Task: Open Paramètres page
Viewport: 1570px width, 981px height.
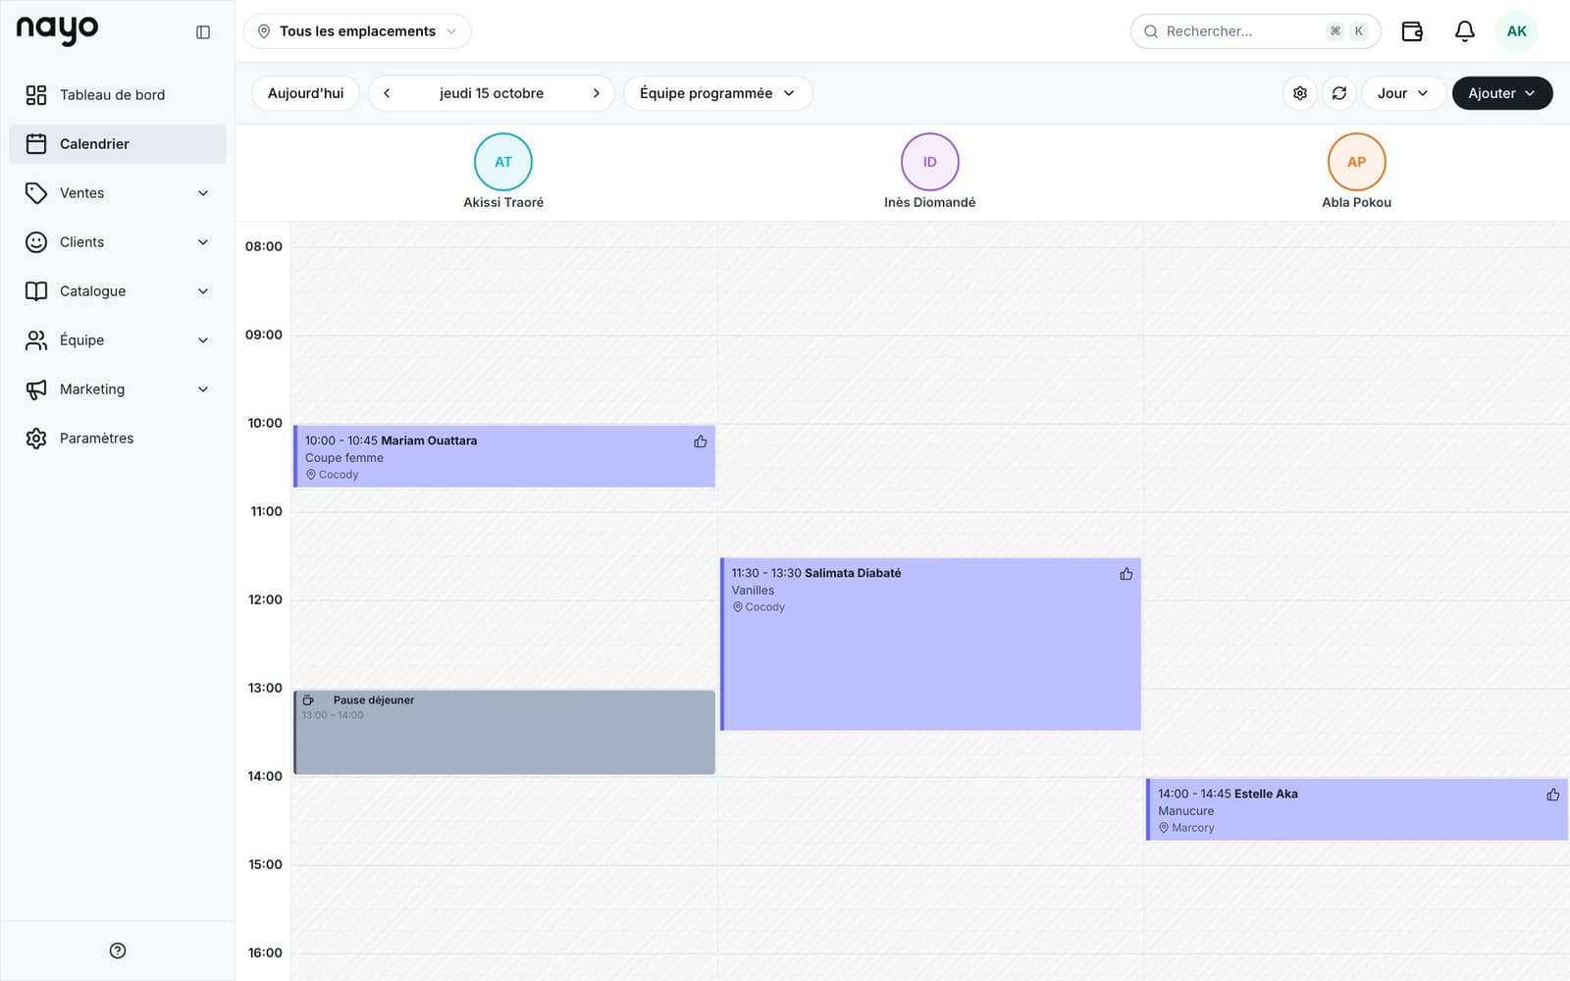Action: pyautogui.click(x=118, y=439)
